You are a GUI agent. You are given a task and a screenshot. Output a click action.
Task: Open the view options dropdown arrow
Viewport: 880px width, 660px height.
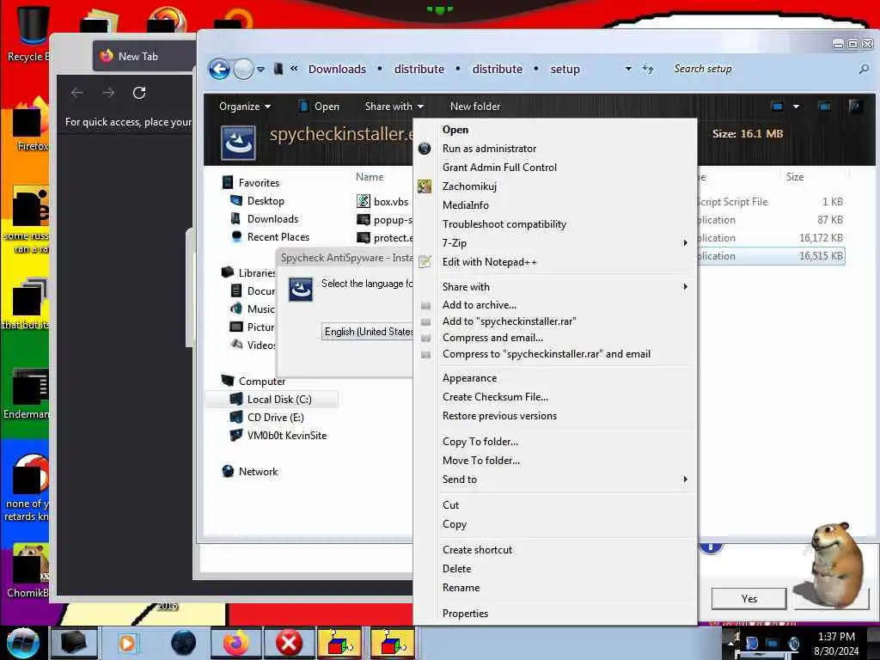796,106
